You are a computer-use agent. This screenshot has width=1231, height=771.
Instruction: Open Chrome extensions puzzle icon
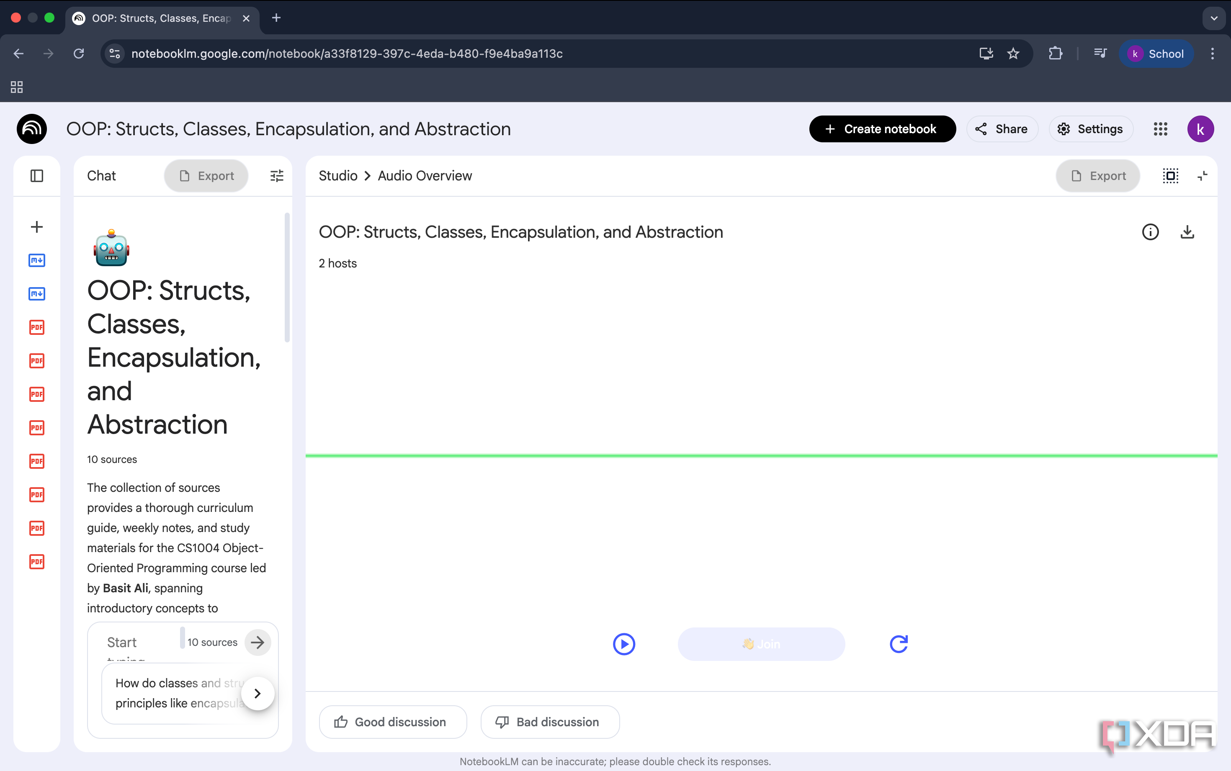(1055, 54)
